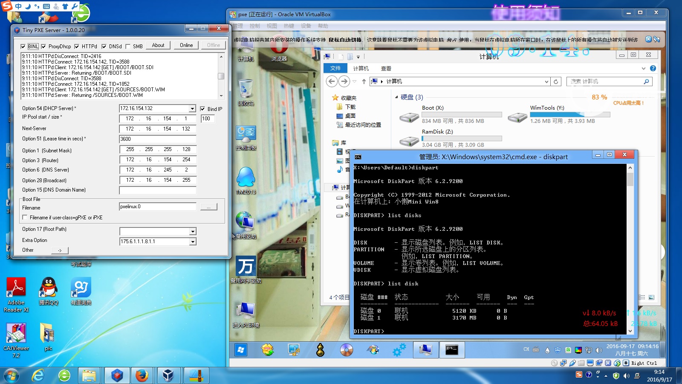The image size is (682, 384).
Task: Open CAJViewer 7.2 desktop icon
Action: (x=16, y=340)
